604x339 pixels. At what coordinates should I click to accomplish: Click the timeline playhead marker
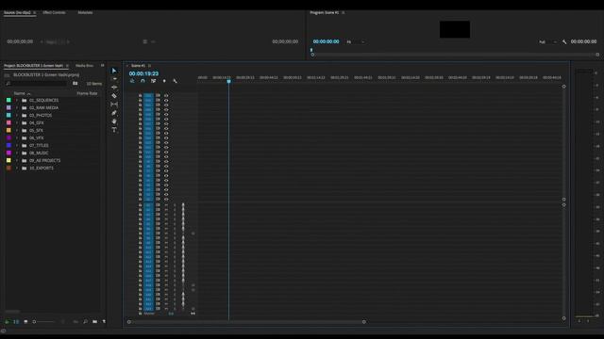click(228, 82)
